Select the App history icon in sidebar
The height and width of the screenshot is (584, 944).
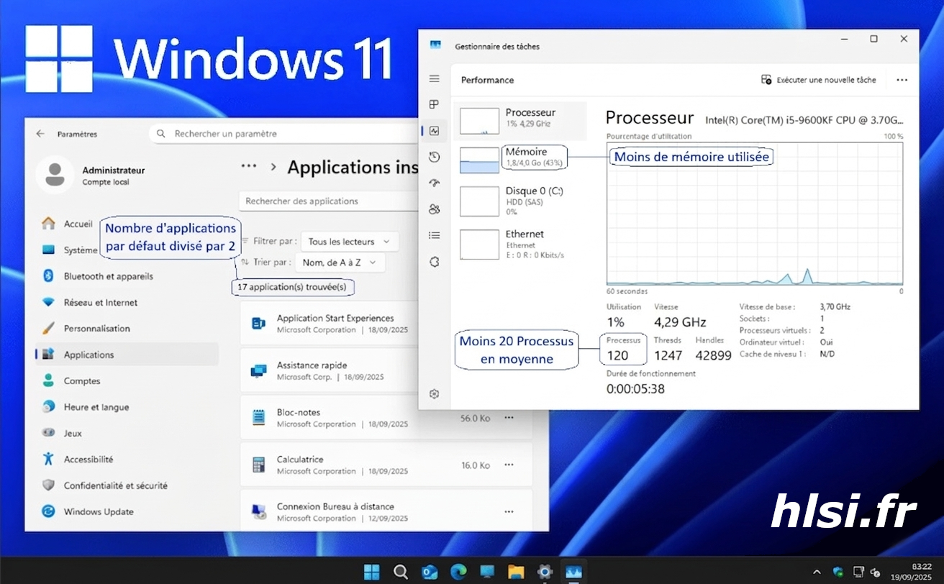click(434, 157)
